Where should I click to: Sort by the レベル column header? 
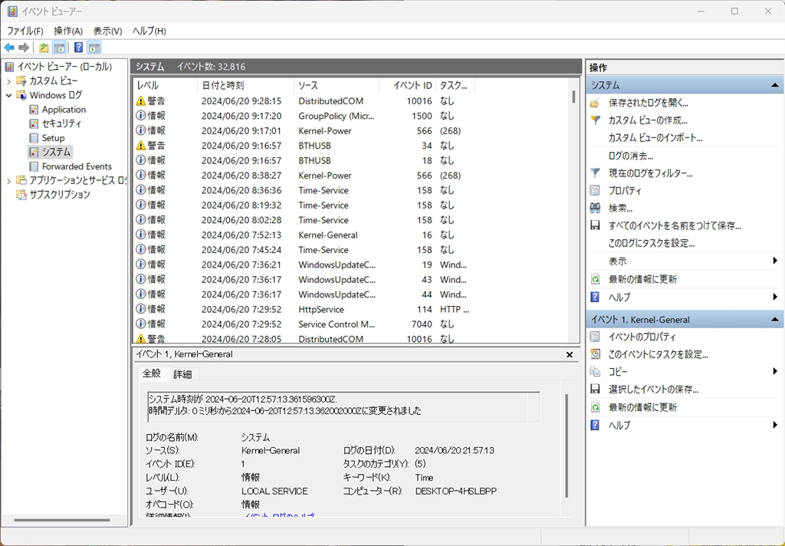tap(166, 86)
